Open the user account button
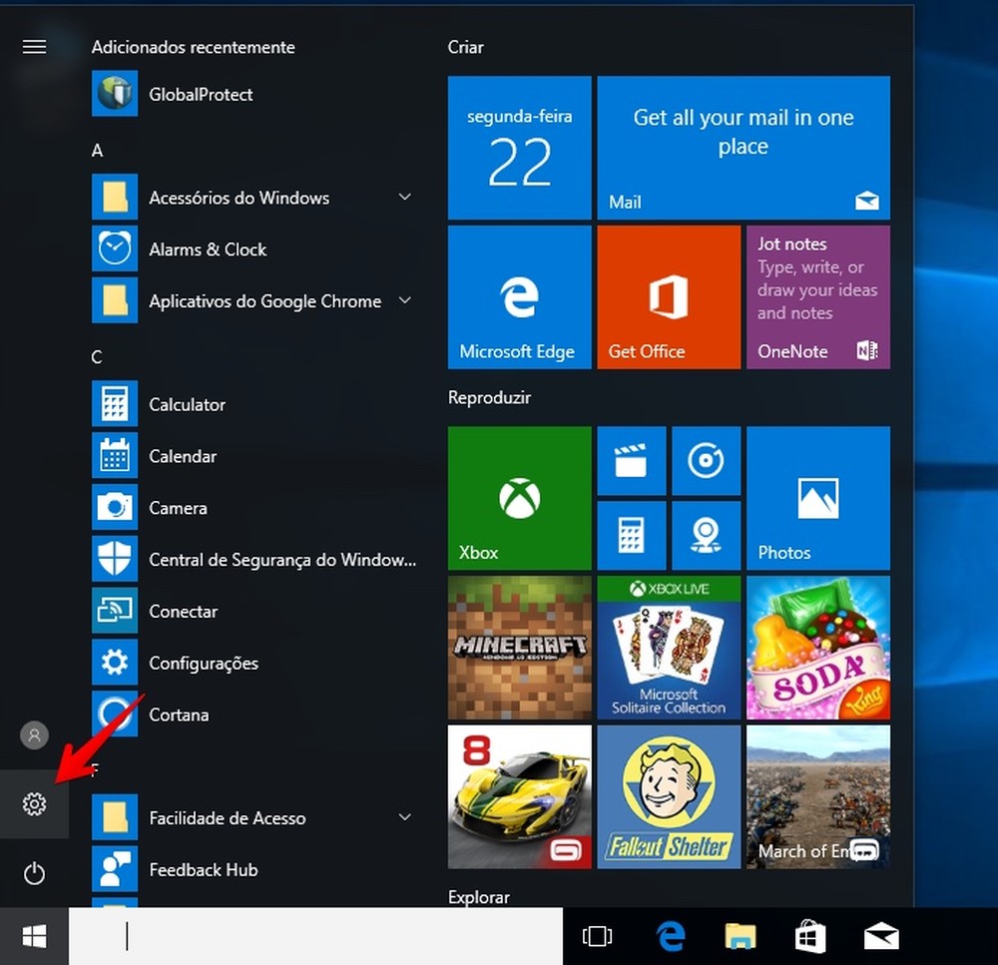The height and width of the screenshot is (965, 998). pyautogui.click(x=34, y=734)
